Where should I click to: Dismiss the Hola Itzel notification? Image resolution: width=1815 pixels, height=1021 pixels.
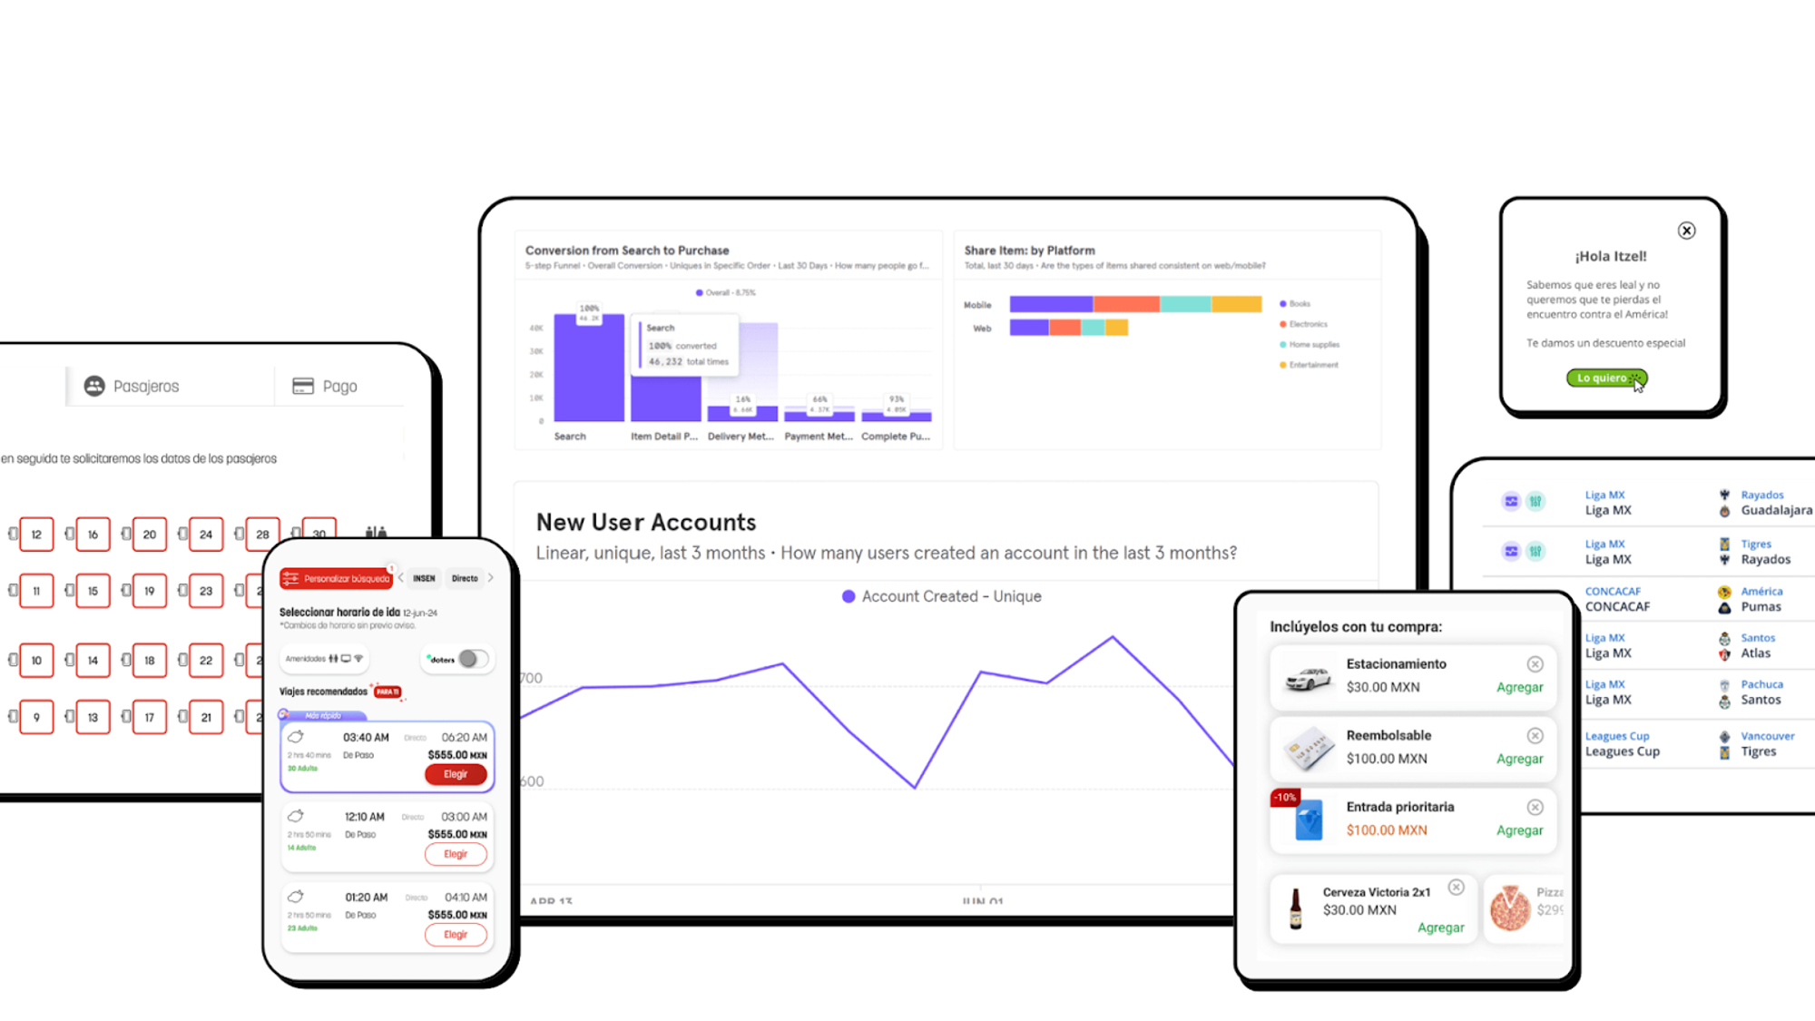point(1687,230)
